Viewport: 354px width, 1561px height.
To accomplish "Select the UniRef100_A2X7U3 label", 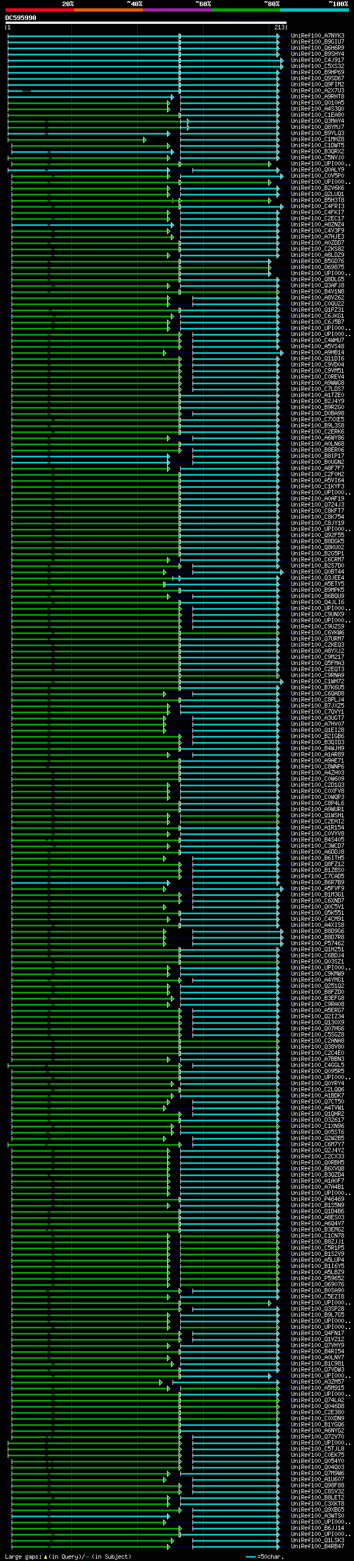I will click(317, 90).
